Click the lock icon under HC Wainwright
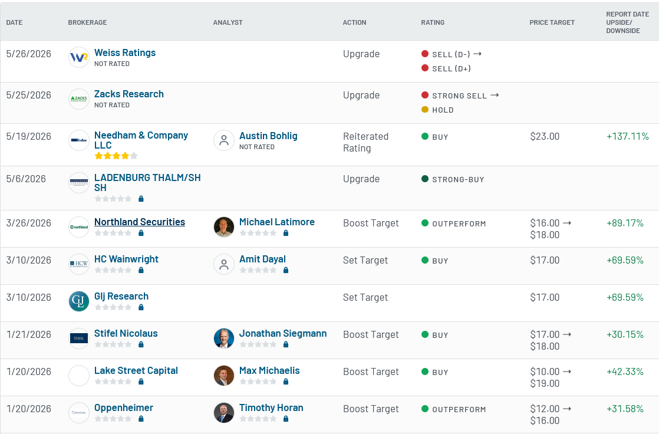 click(x=141, y=270)
